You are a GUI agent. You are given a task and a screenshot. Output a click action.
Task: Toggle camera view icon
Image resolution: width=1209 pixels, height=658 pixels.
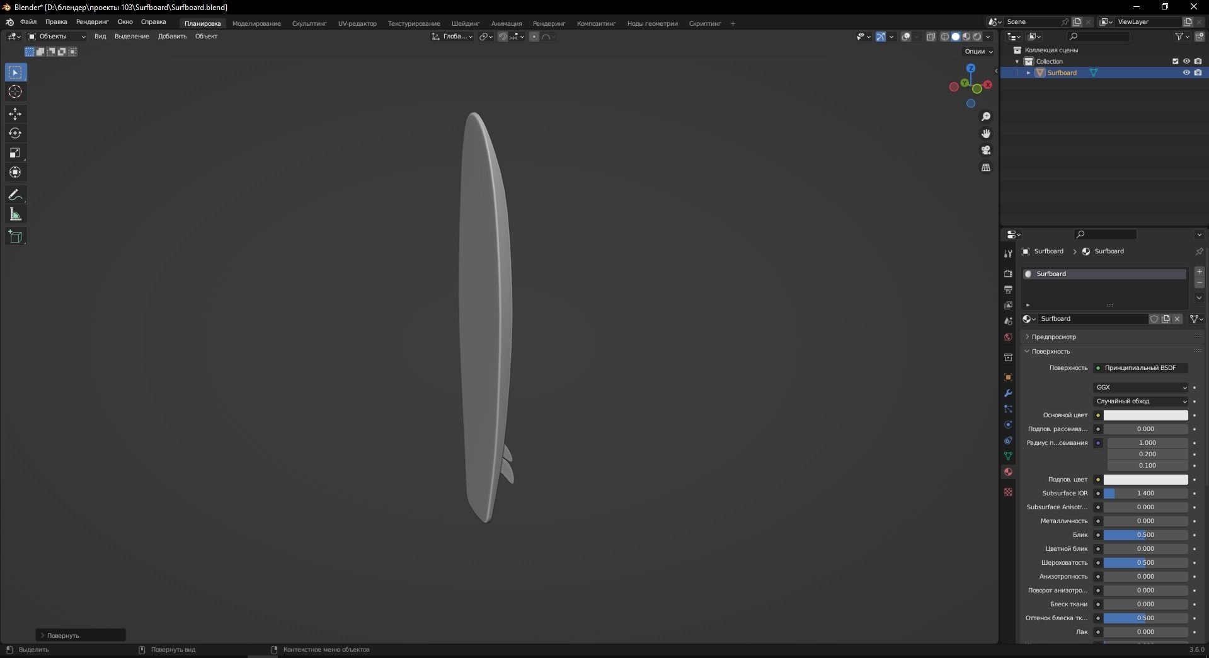pos(986,151)
